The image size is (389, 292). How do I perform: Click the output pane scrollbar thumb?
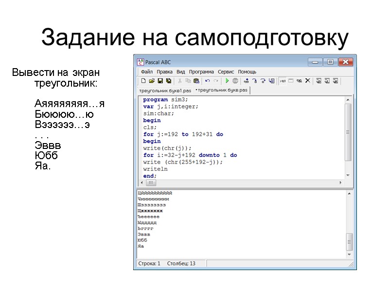pos(349,241)
